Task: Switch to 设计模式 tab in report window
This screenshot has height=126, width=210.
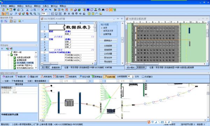Action: pos(45,68)
